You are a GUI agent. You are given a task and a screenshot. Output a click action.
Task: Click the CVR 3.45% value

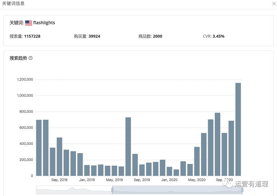219,37
